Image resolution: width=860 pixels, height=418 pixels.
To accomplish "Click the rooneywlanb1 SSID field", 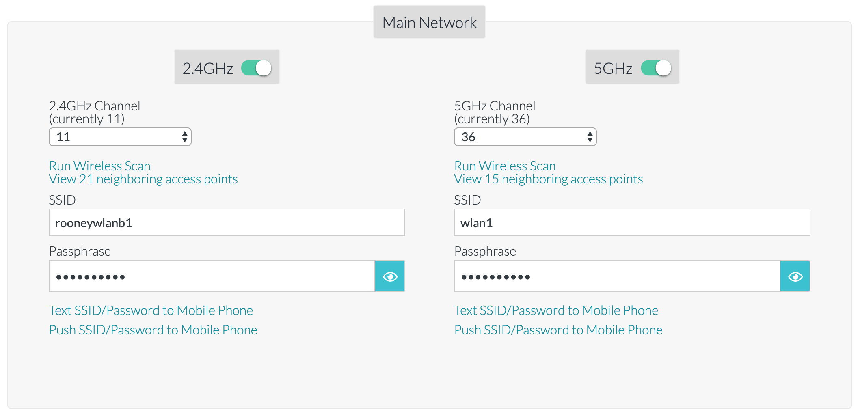I will 227,222.
